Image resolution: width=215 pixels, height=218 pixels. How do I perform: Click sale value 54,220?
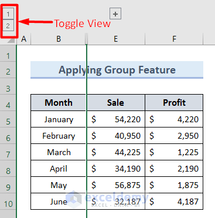point(115,119)
